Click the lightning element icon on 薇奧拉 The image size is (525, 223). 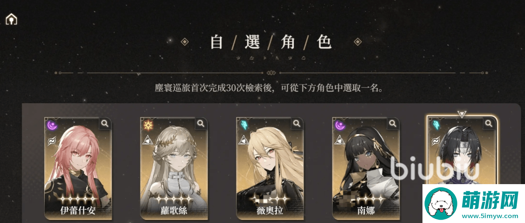(243, 124)
